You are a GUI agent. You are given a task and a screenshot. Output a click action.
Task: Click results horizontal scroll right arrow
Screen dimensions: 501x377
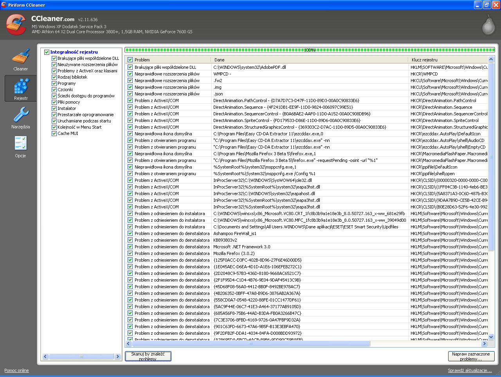click(484, 344)
